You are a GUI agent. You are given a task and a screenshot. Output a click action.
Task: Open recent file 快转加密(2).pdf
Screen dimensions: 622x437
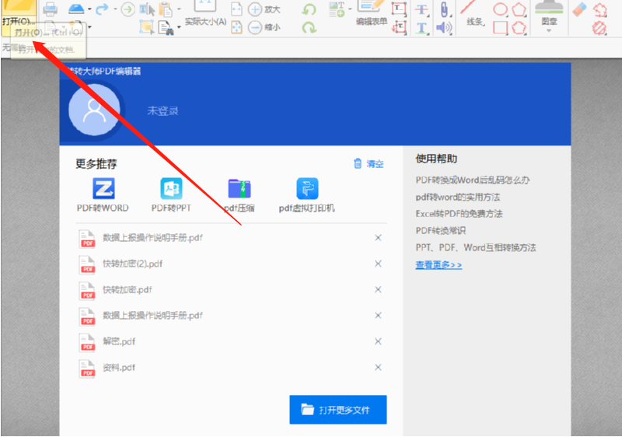132,264
